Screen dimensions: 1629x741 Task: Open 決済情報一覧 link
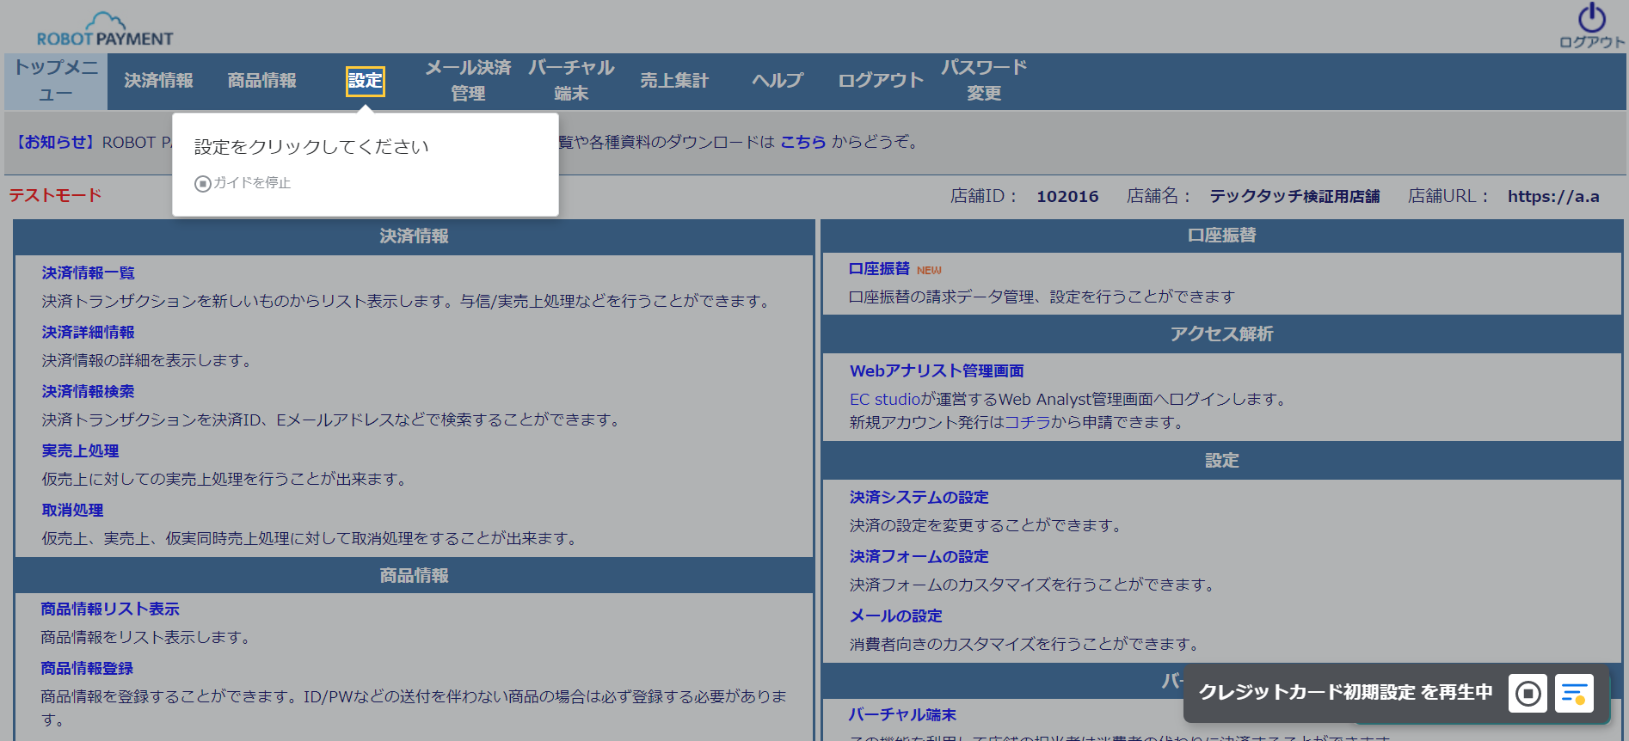pyautogui.click(x=88, y=273)
